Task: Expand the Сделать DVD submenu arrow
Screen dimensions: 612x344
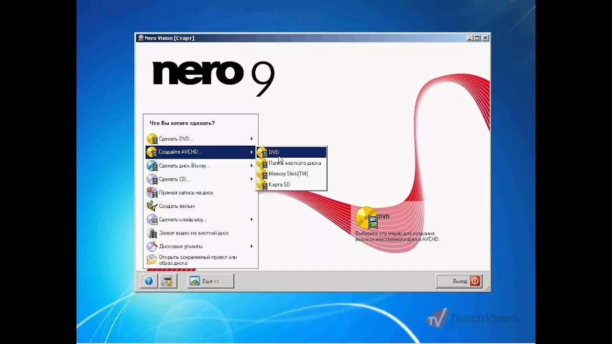Action: click(251, 139)
